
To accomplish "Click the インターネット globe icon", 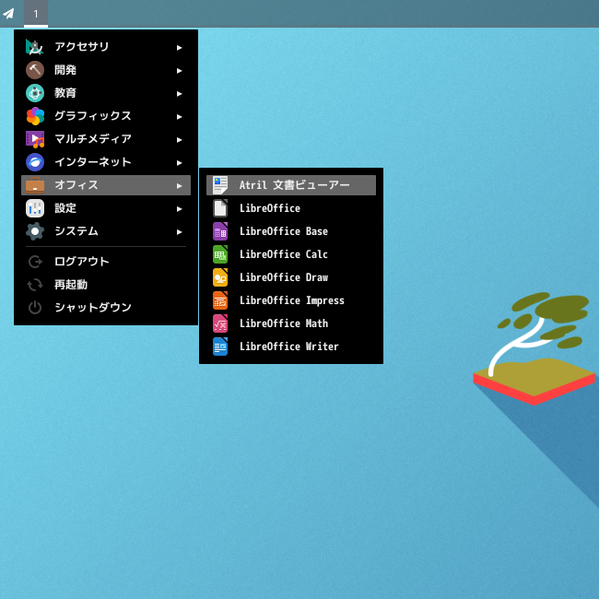I will pos(35,162).
